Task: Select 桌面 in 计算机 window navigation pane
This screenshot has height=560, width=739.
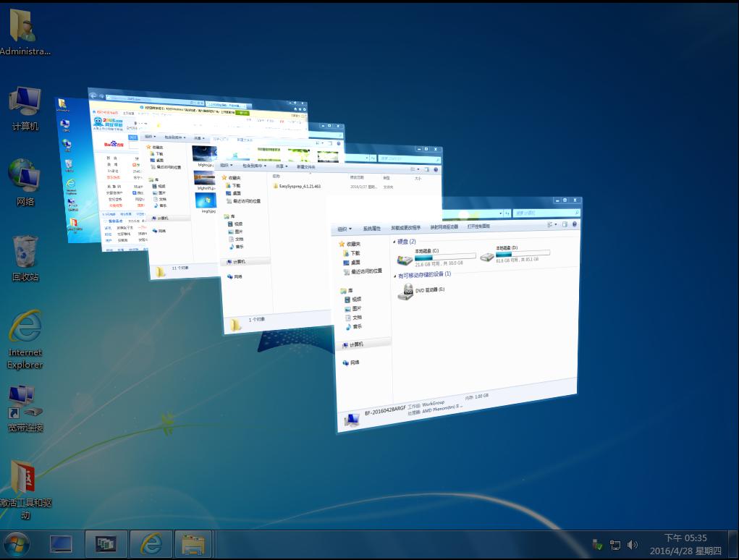Action: click(x=352, y=262)
